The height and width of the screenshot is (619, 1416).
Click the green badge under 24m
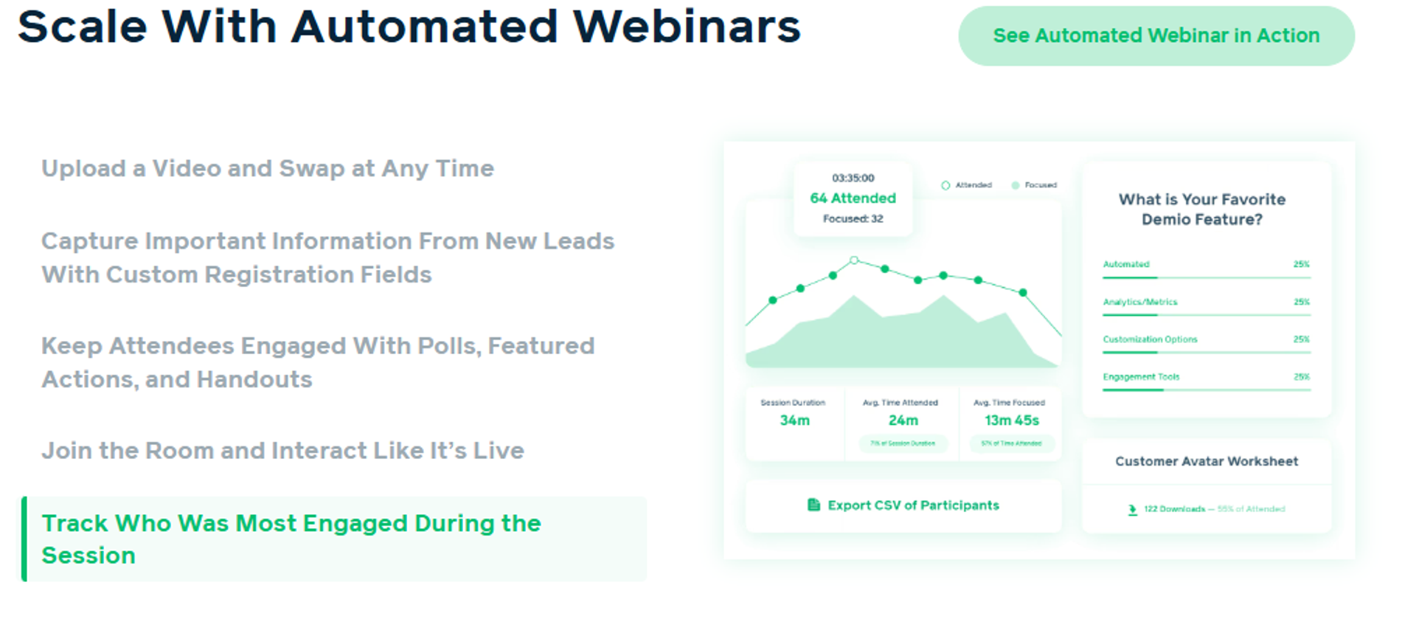pos(903,443)
